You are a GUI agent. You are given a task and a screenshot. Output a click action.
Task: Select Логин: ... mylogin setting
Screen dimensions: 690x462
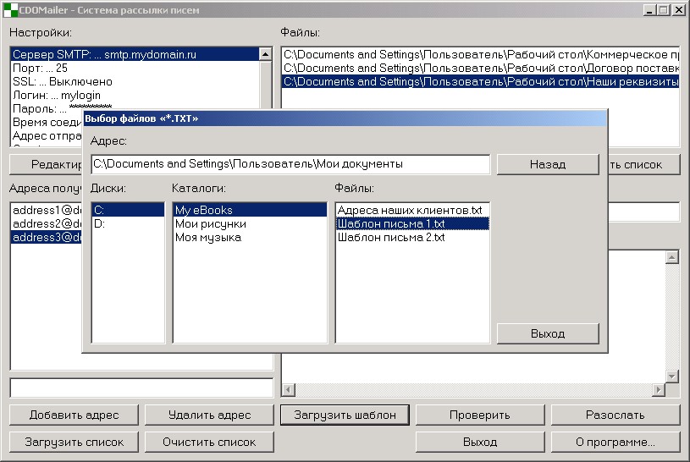pos(135,95)
